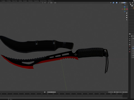134x100 pixels.
Task: Switch to the Animation workspace tab
Action: 25,1
